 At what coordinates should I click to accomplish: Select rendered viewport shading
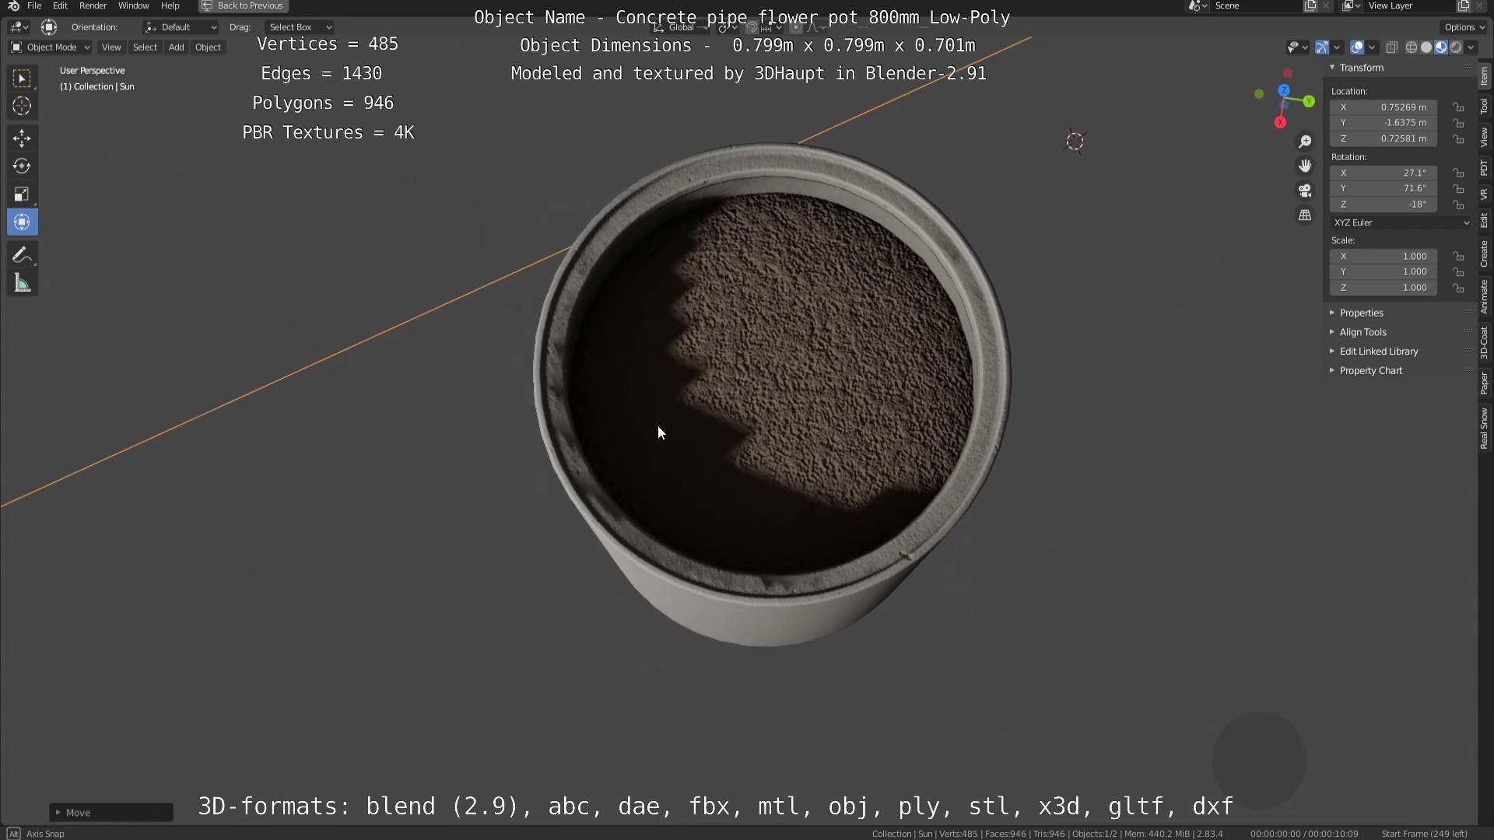pyautogui.click(x=1456, y=47)
